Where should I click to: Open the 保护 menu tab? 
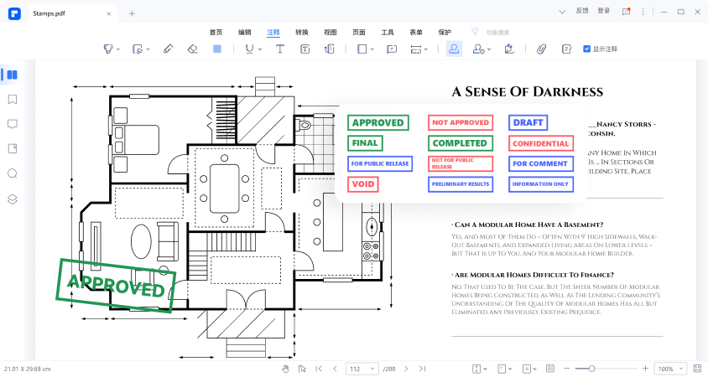pyautogui.click(x=445, y=31)
